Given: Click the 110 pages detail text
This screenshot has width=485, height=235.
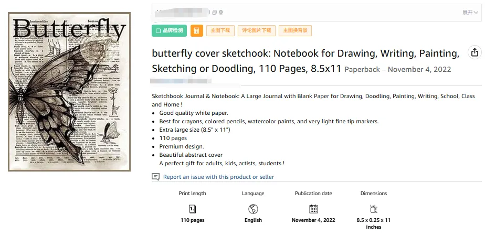Looking at the screenshot, I should 192,220.
